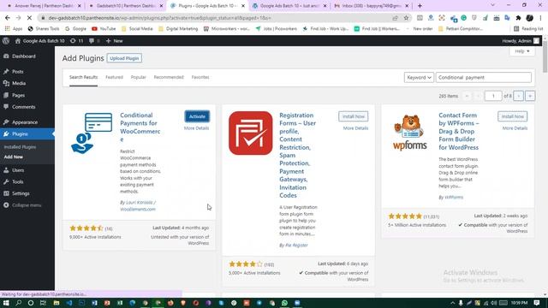Screen dimensions: 548x308
Task: Open the Apps shortcut in bookmarks bar
Action: (x=14, y=28)
